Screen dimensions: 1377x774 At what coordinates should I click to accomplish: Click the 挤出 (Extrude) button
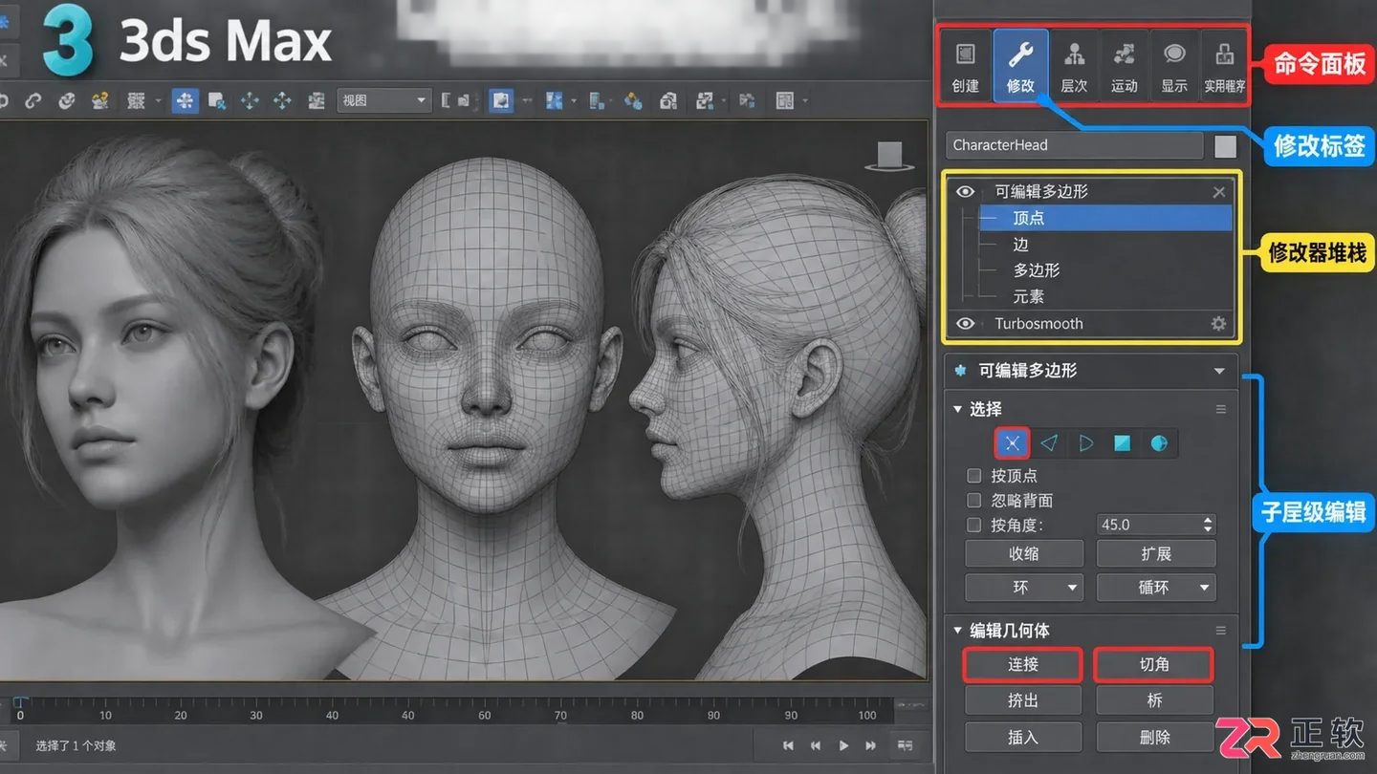click(x=1023, y=700)
